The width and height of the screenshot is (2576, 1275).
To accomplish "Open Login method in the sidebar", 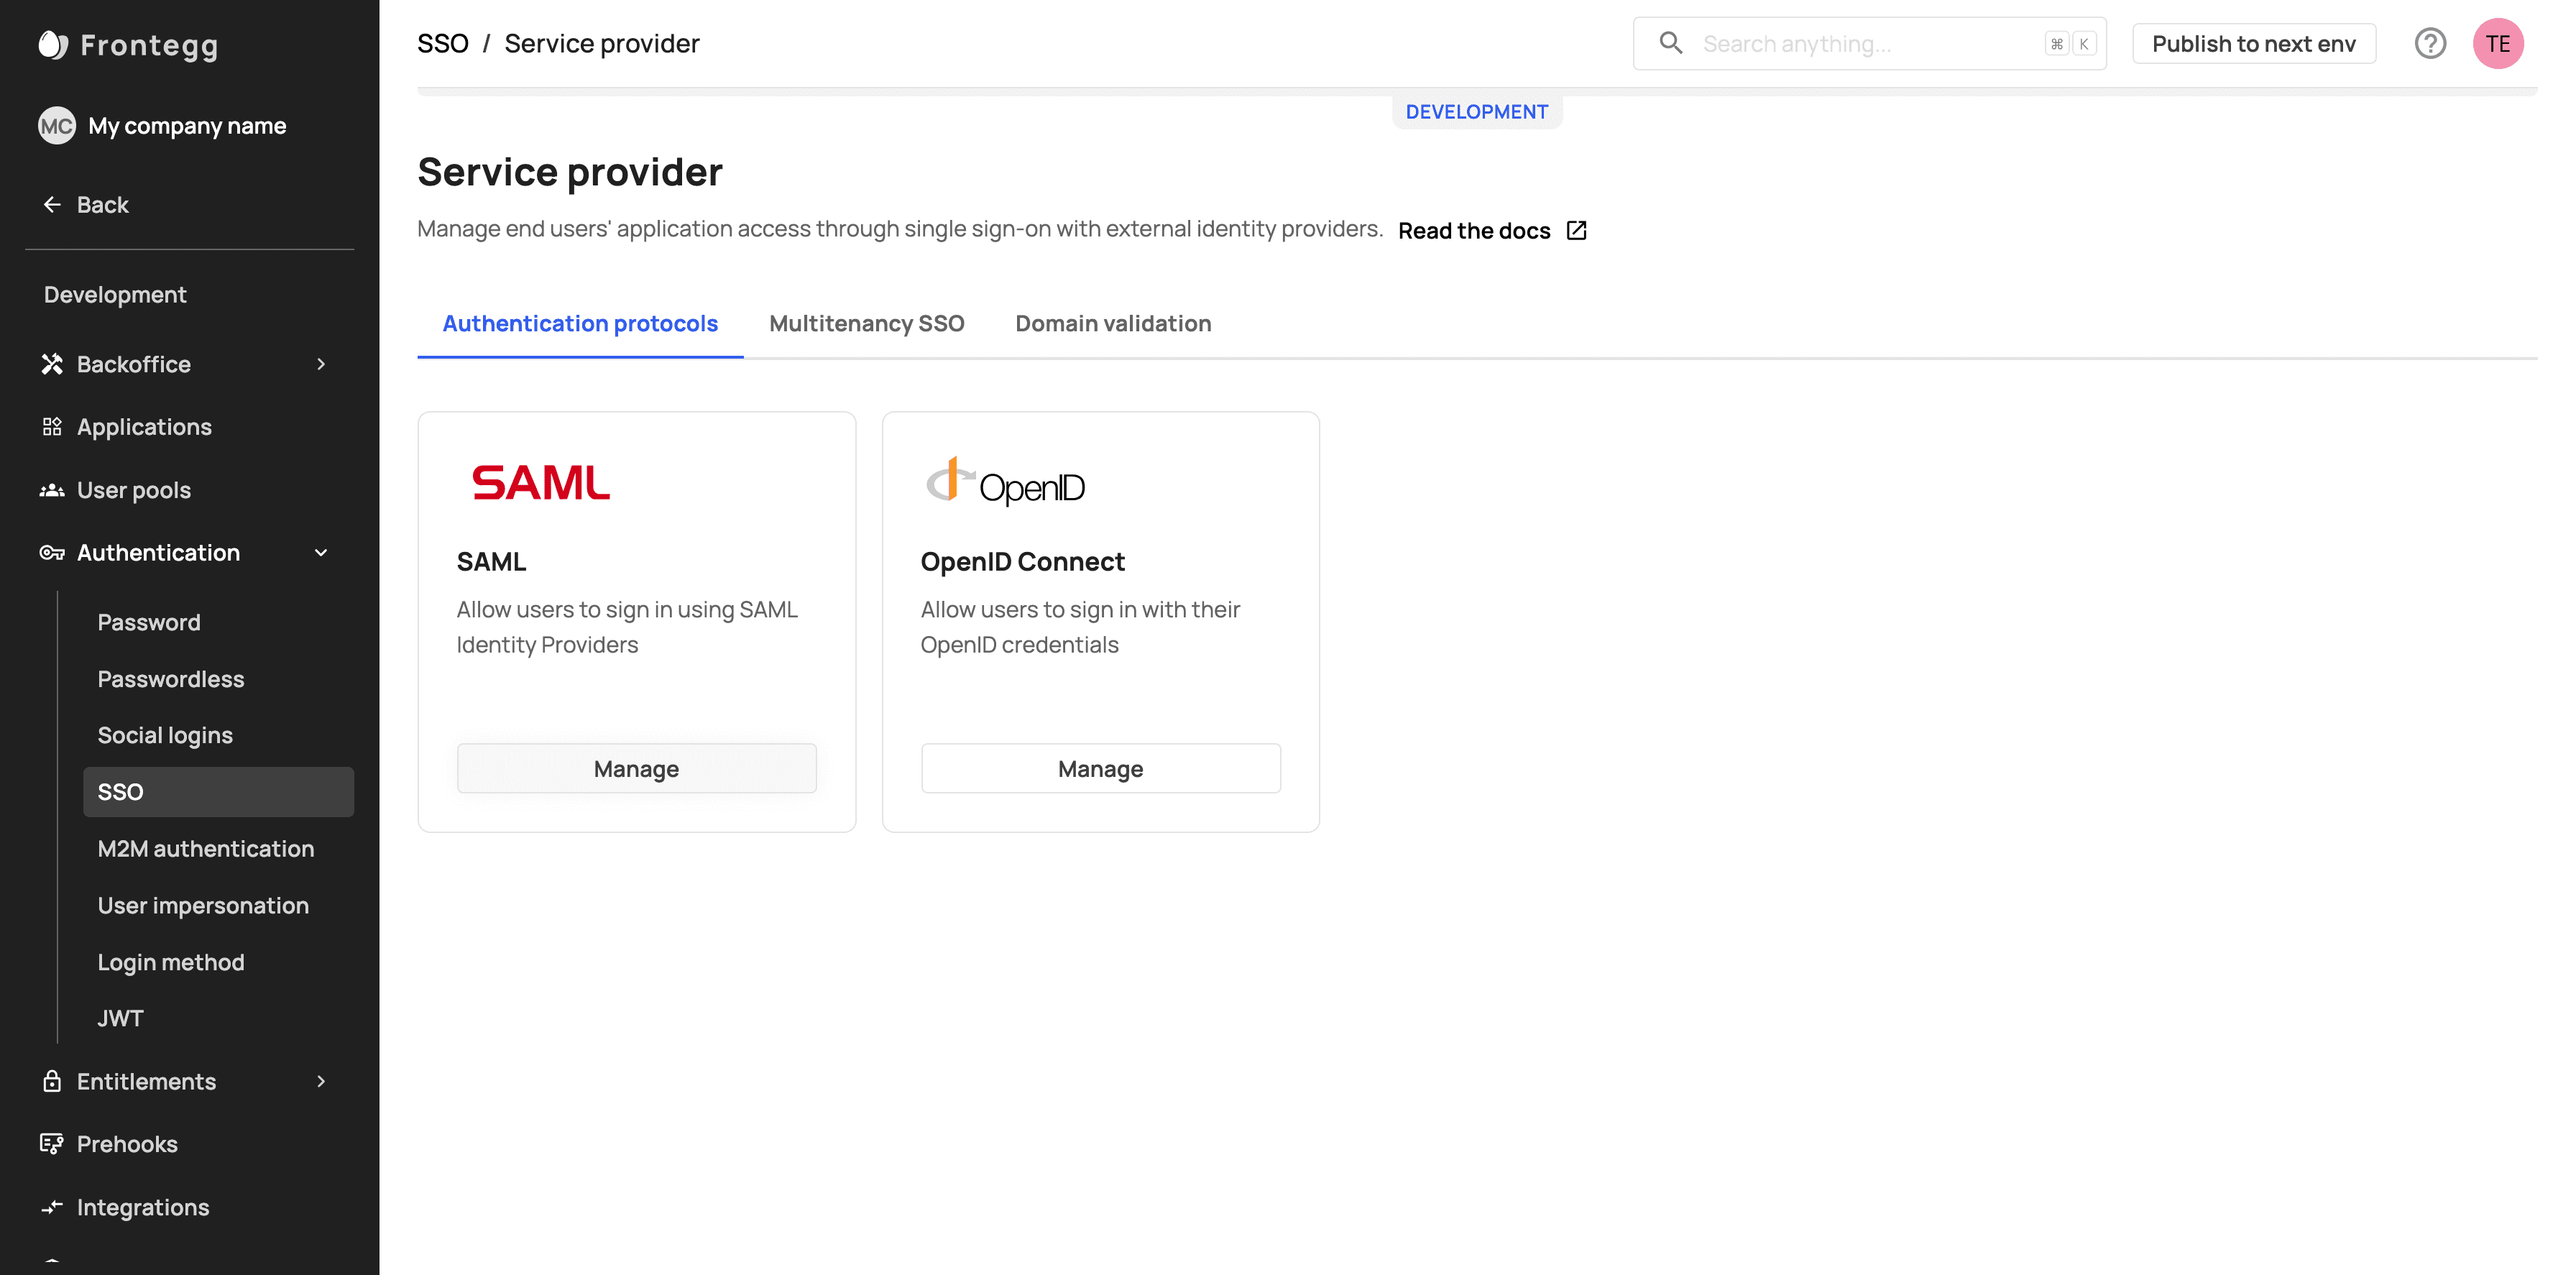I will 171,962.
